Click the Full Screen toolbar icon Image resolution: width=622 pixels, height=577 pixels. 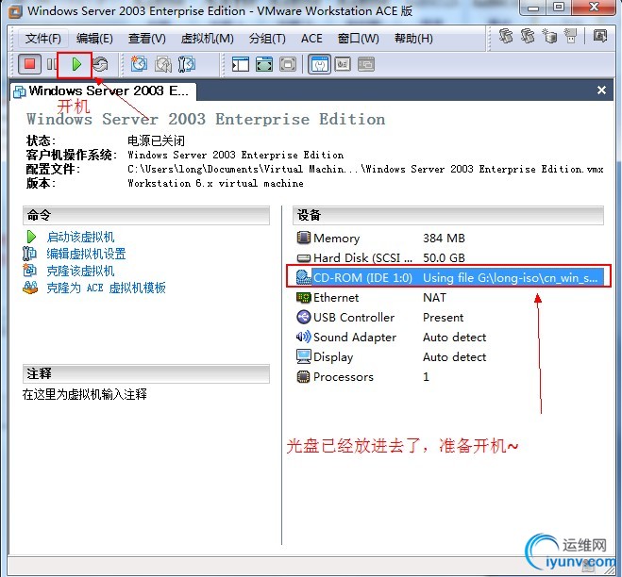click(x=288, y=64)
